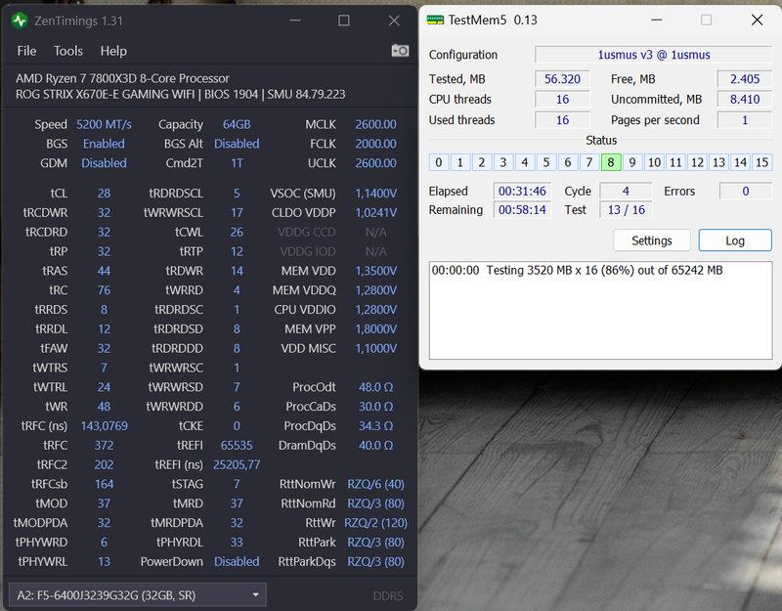Click the ZenTimings app logo icon
The width and height of the screenshot is (782, 611).
[x=20, y=21]
